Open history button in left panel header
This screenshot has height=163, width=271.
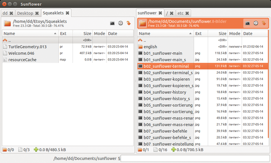pos(121,23)
